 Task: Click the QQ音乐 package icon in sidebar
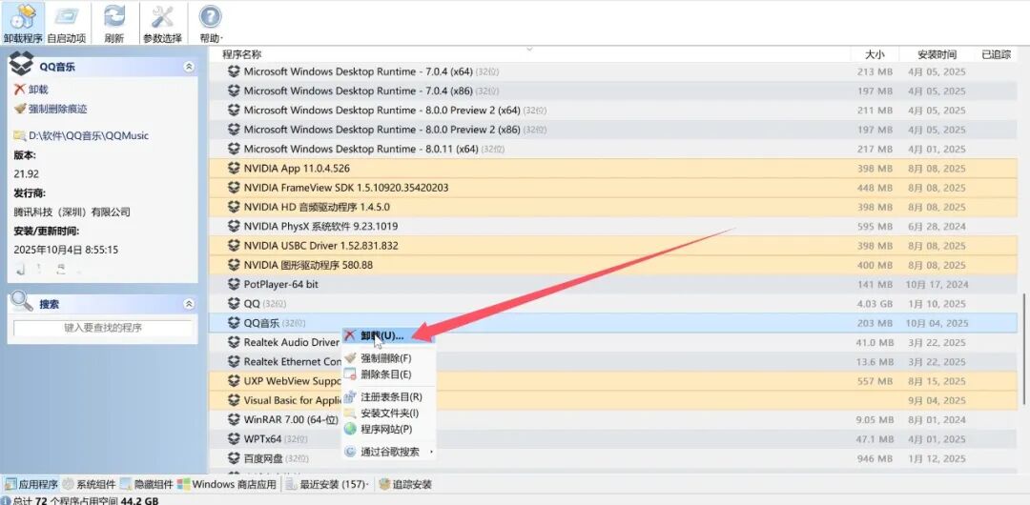[22, 66]
